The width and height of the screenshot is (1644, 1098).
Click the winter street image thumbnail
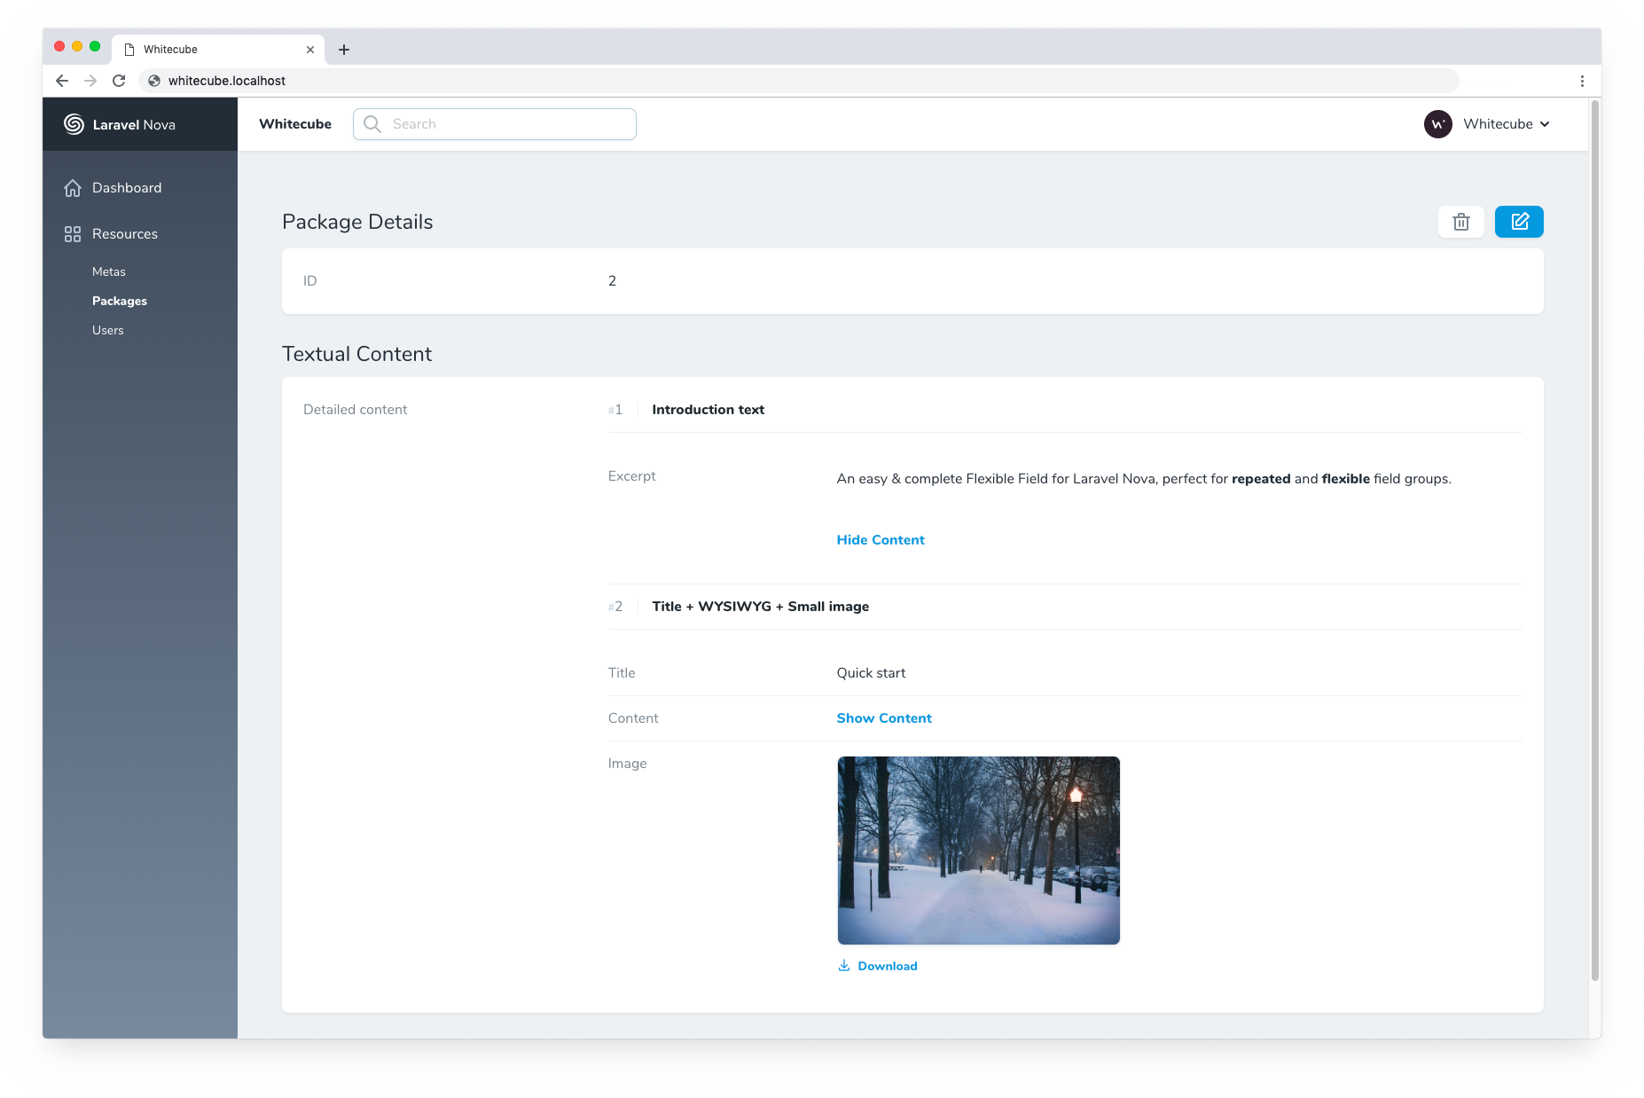(x=978, y=850)
